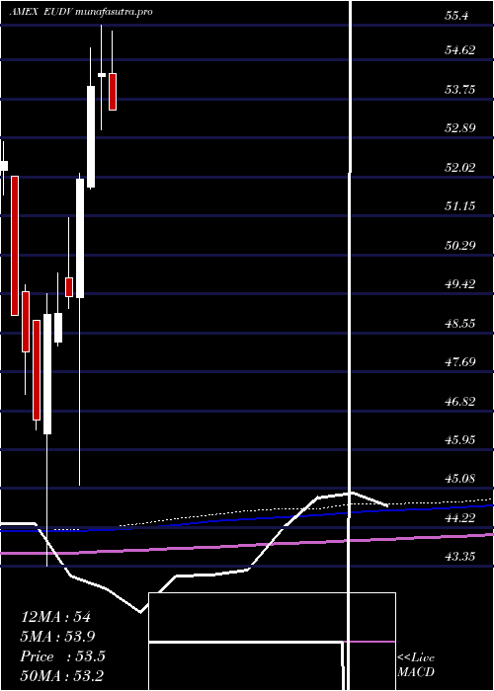Click the 52.02 price axis label
The width and height of the screenshot is (494, 691).
[460, 167]
